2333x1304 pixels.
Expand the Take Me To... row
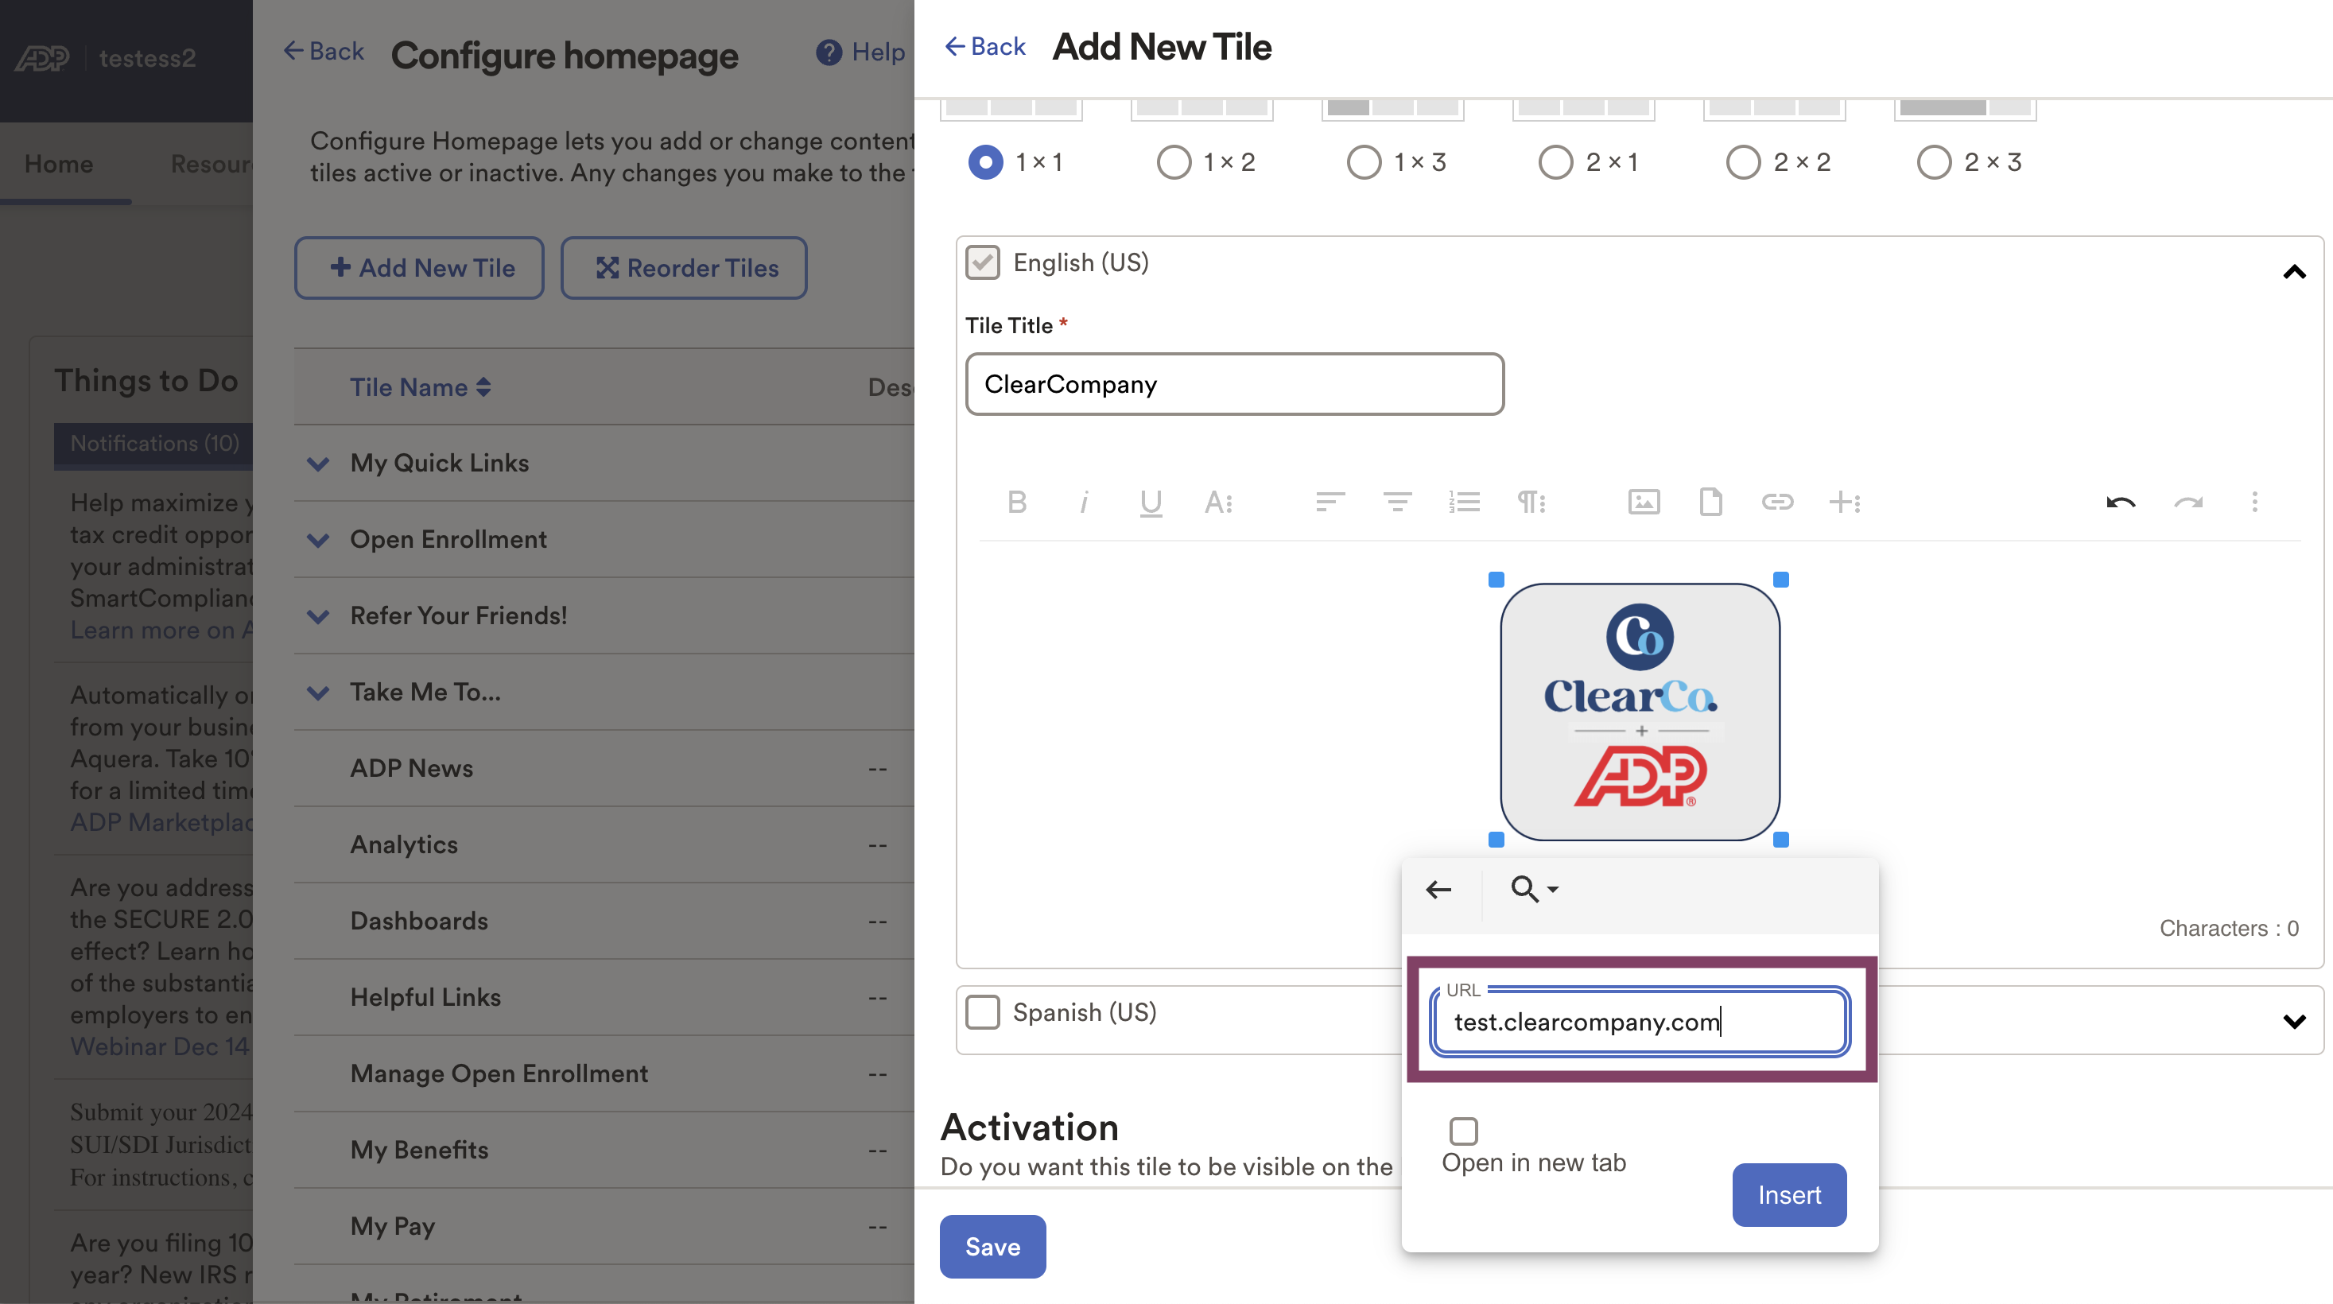click(x=318, y=693)
